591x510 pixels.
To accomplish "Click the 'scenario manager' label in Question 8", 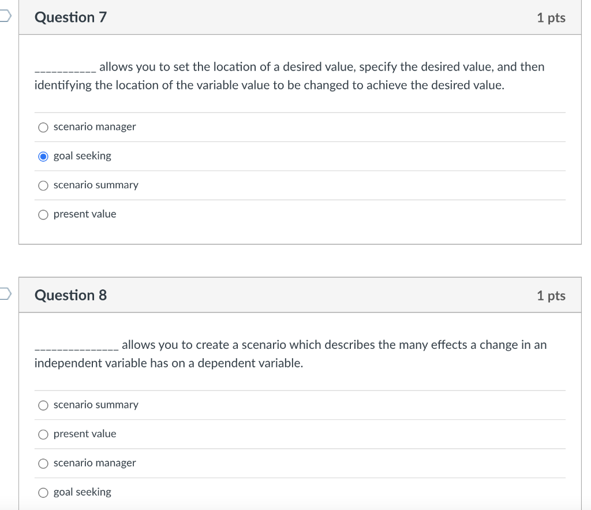I will (95, 463).
